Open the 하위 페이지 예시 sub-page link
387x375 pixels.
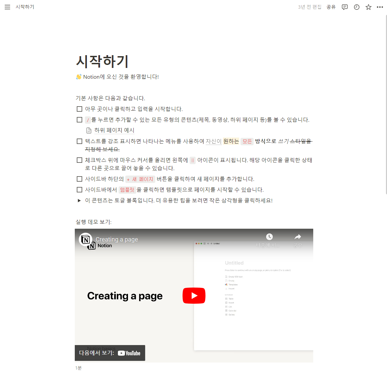[114, 130]
